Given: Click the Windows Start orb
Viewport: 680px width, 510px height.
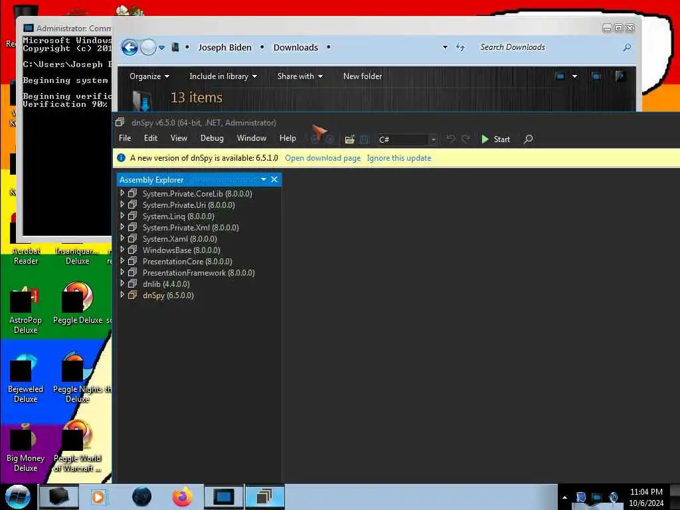Looking at the screenshot, I should point(18,497).
